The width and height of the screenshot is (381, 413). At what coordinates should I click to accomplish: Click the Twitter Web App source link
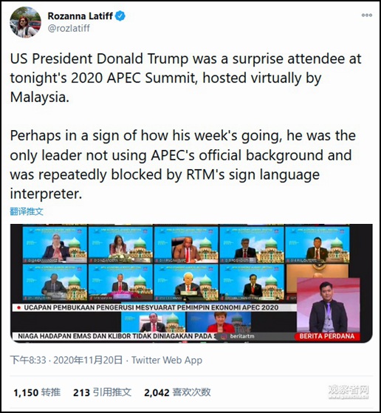[x=167, y=360]
